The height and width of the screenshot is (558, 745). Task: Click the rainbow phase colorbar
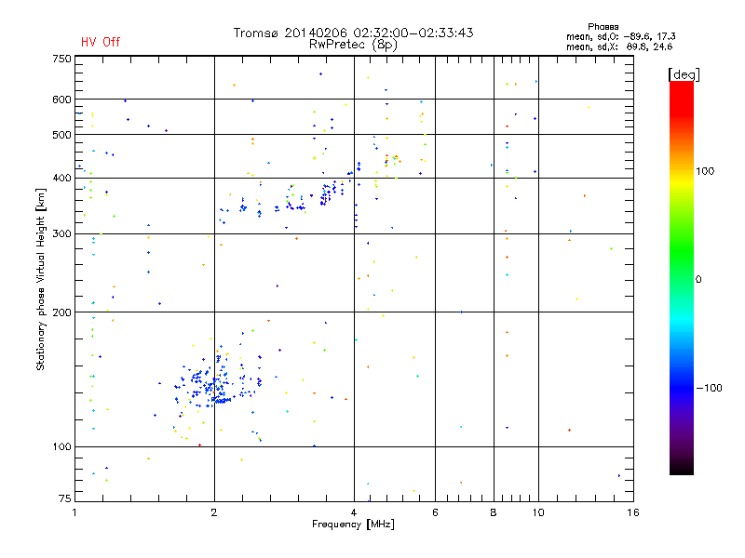point(682,277)
